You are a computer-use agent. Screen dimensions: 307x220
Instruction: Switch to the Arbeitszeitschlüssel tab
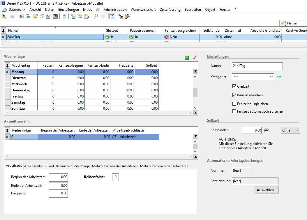pos(39,166)
